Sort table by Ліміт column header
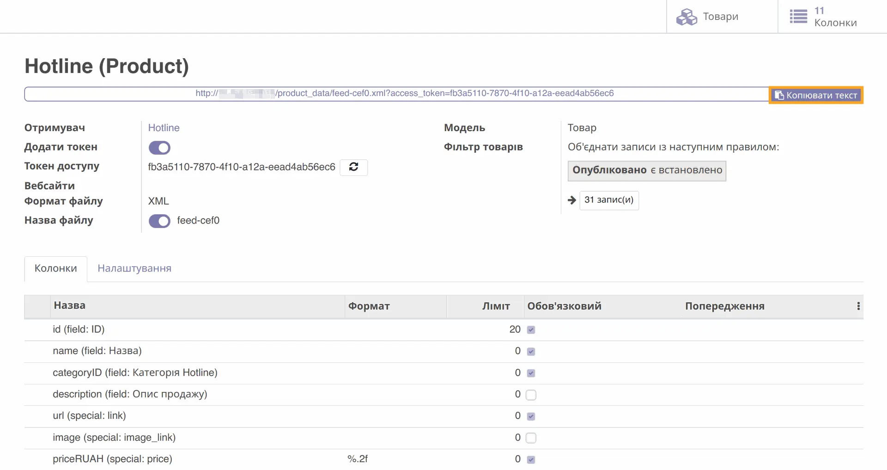 tap(496, 306)
